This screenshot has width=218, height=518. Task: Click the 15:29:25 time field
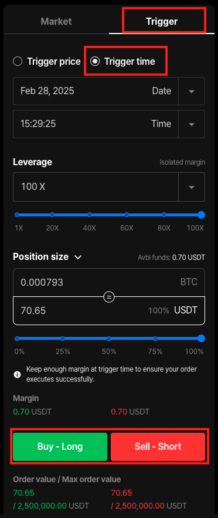(x=96, y=124)
